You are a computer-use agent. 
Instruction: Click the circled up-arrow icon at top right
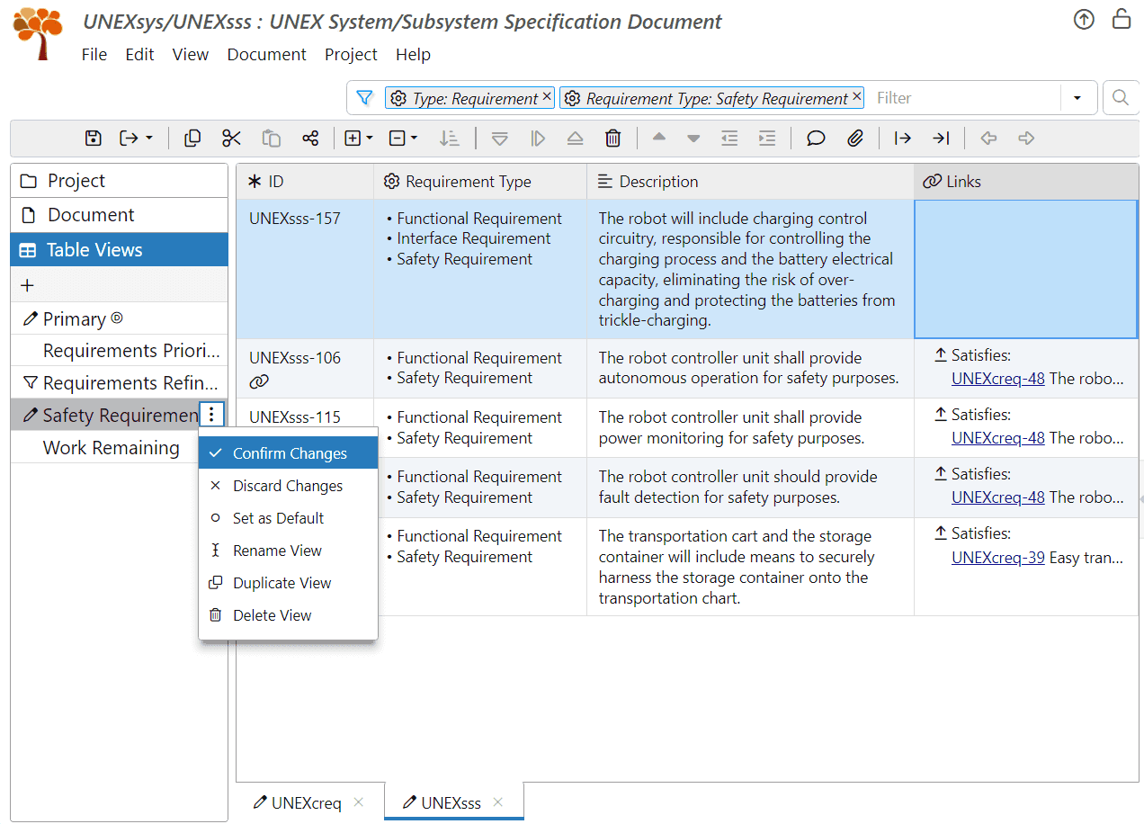coord(1084,19)
